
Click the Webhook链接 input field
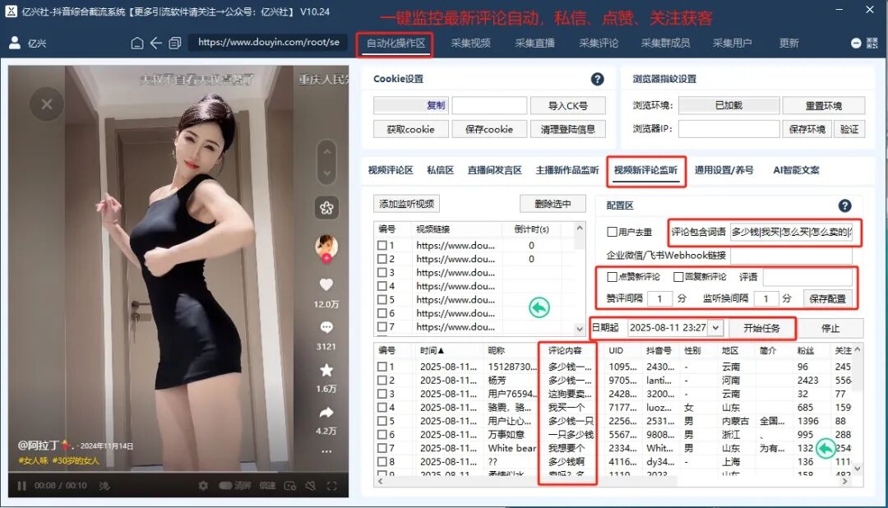click(791, 256)
